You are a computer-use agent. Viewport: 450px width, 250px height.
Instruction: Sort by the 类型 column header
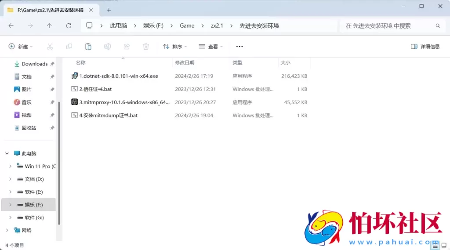237,62
